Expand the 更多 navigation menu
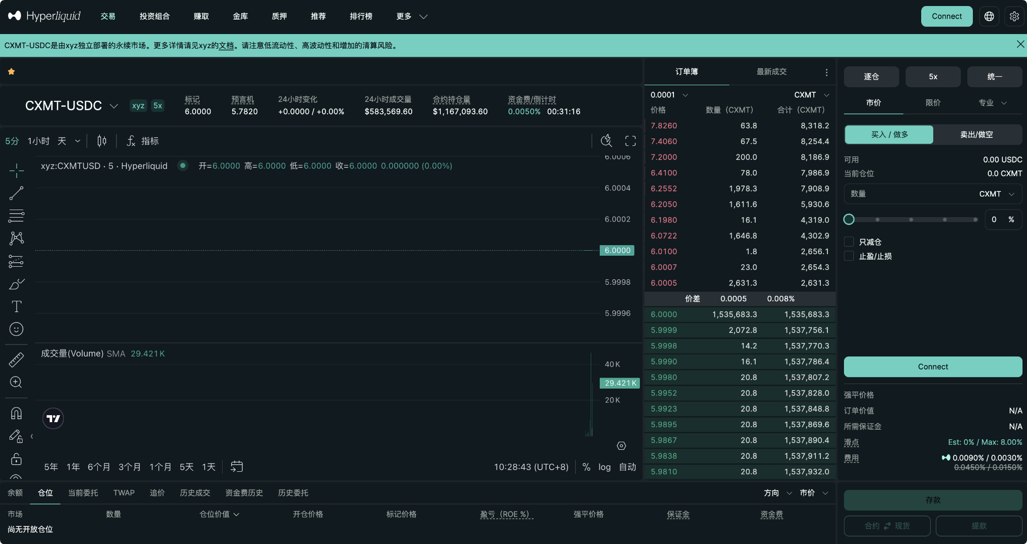The width and height of the screenshot is (1027, 544). (411, 17)
